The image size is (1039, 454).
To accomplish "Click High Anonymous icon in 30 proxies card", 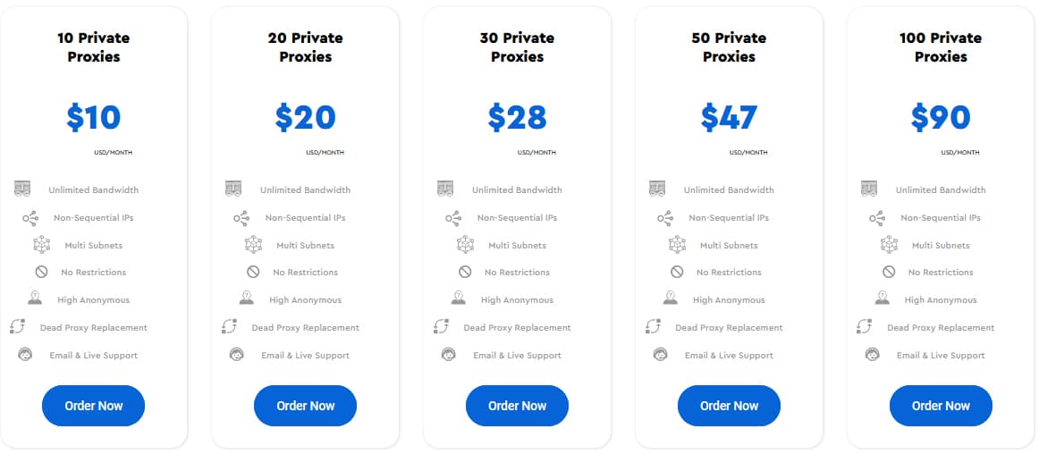I will coord(459,298).
